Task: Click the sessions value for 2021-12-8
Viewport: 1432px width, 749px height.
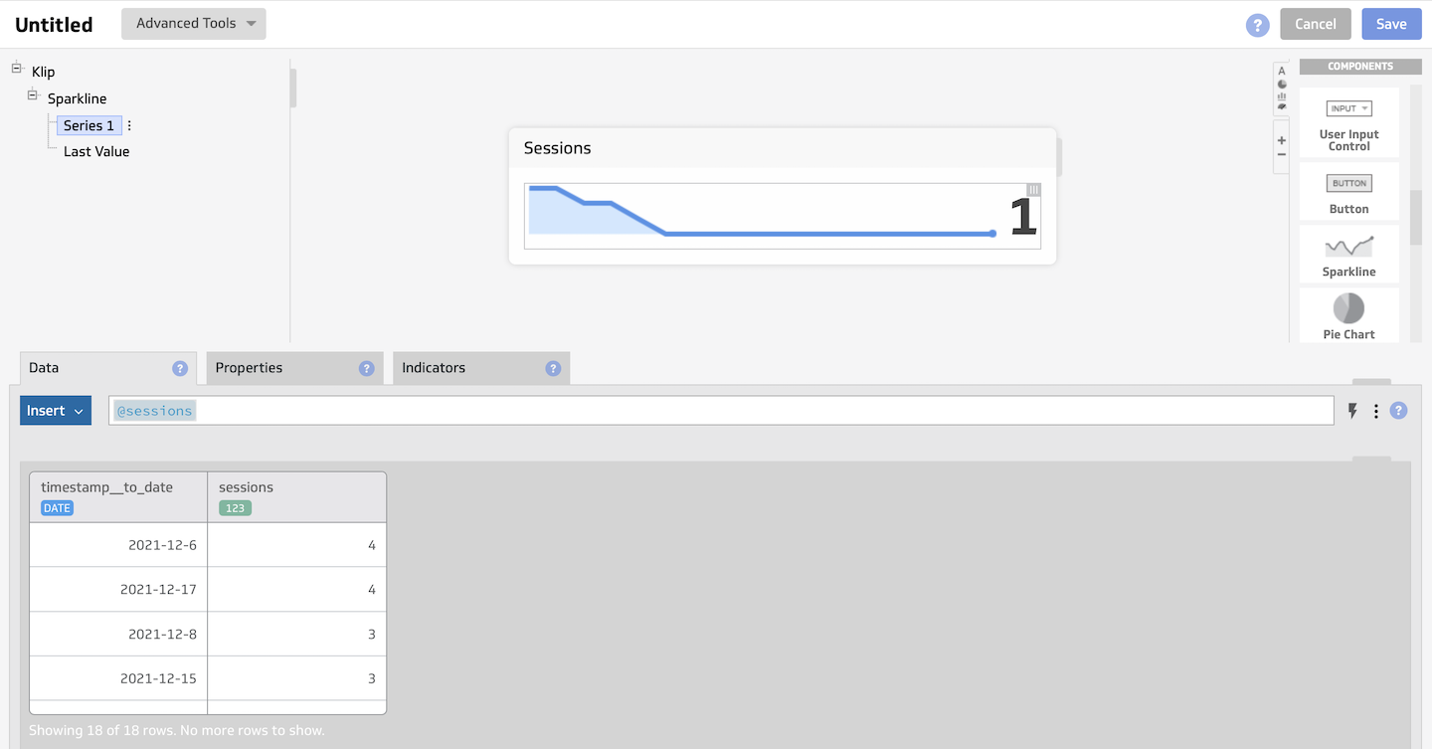Action: tap(296, 635)
